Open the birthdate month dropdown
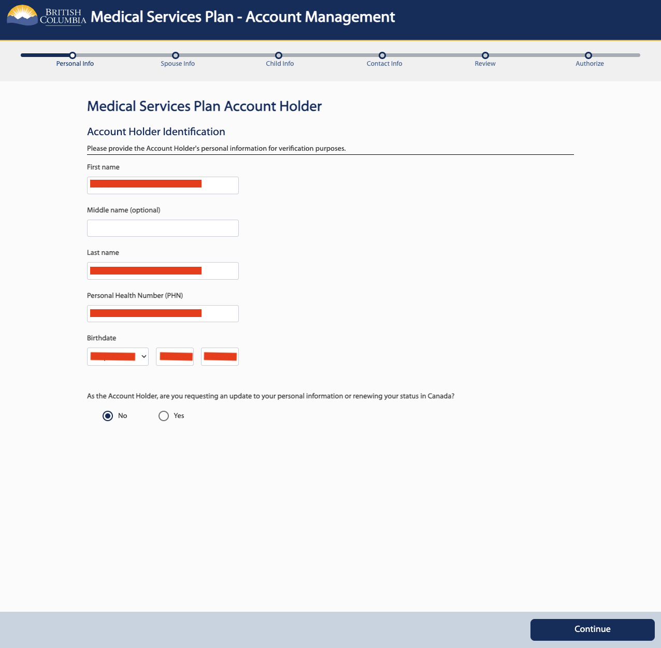The height and width of the screenshot is (648, 661). [x=118, y=357]
